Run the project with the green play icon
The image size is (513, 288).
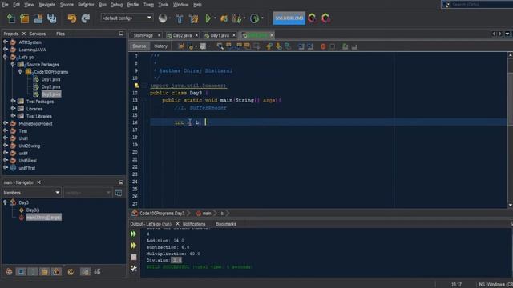click(208, 18)
